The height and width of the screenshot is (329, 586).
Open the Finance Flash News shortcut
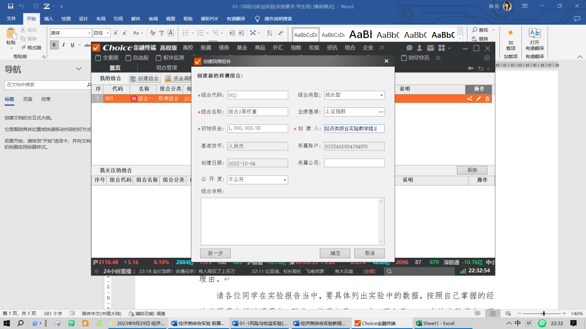pos(416,58)
